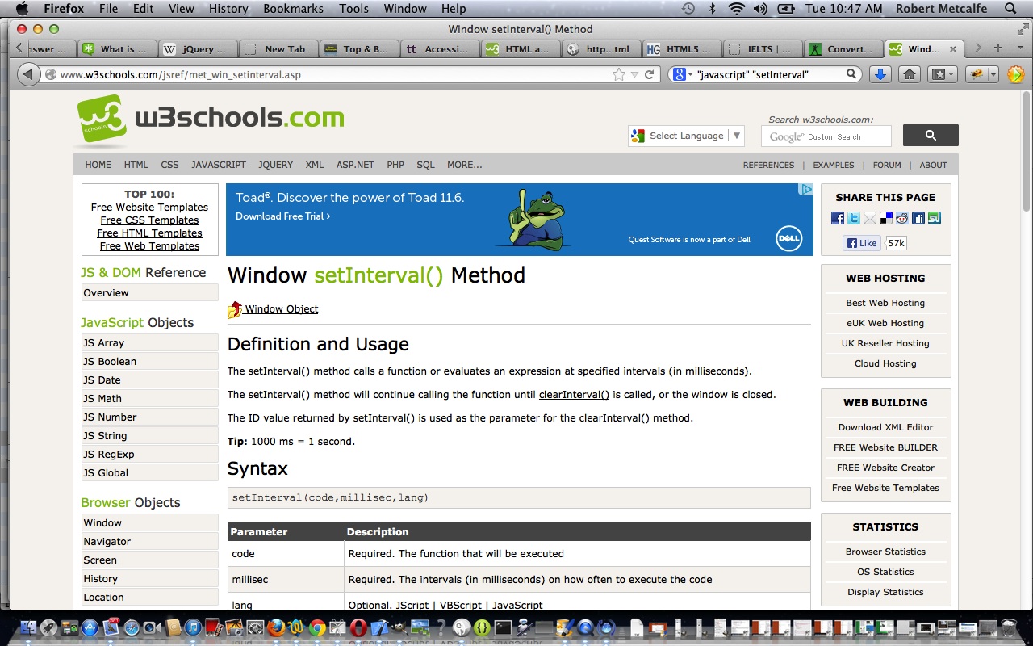Open Best Web Hosting link
Image resolution: width=1033 pixels, height=646 pixels.
885,303
